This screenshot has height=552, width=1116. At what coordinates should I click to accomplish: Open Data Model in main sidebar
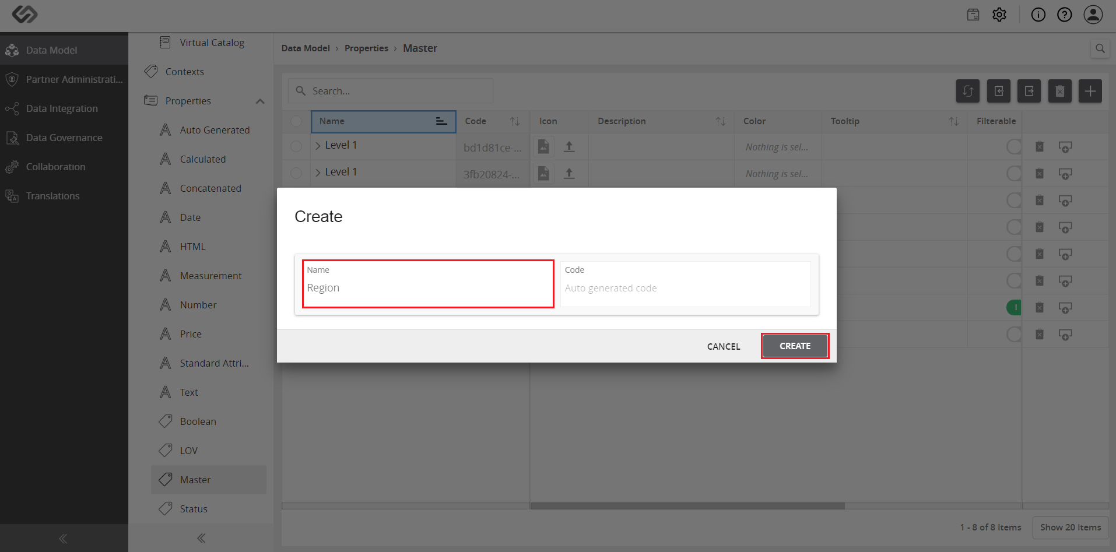[64, 50]
